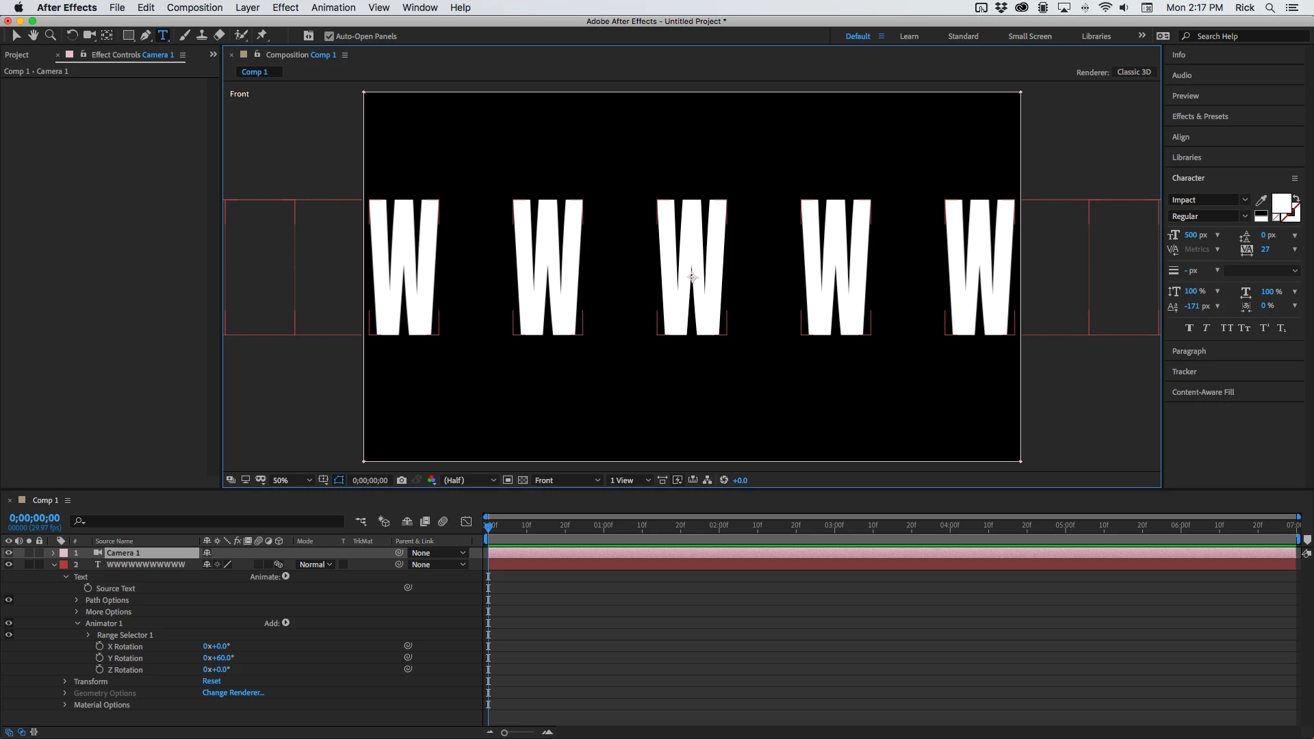Select the Rotation tool

tap(71, 35)
